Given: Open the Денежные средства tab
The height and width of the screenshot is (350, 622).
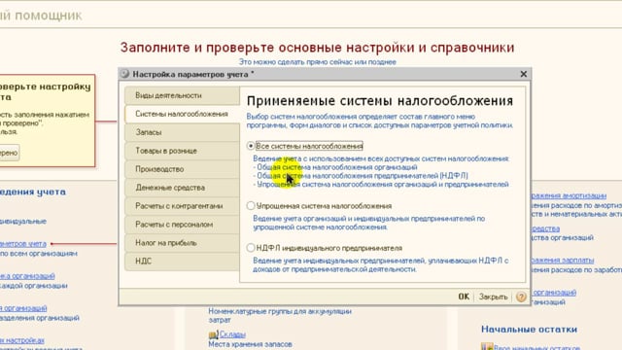Looking at the screenshot, I should pyautogui.click(x=182, y=188).
